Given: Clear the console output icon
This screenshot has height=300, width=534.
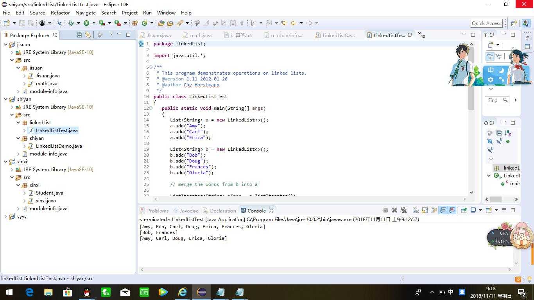Looking at the screenshot, I should coord(416,210).
